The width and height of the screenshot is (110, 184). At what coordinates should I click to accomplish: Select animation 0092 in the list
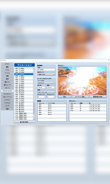tap(24, 87)
